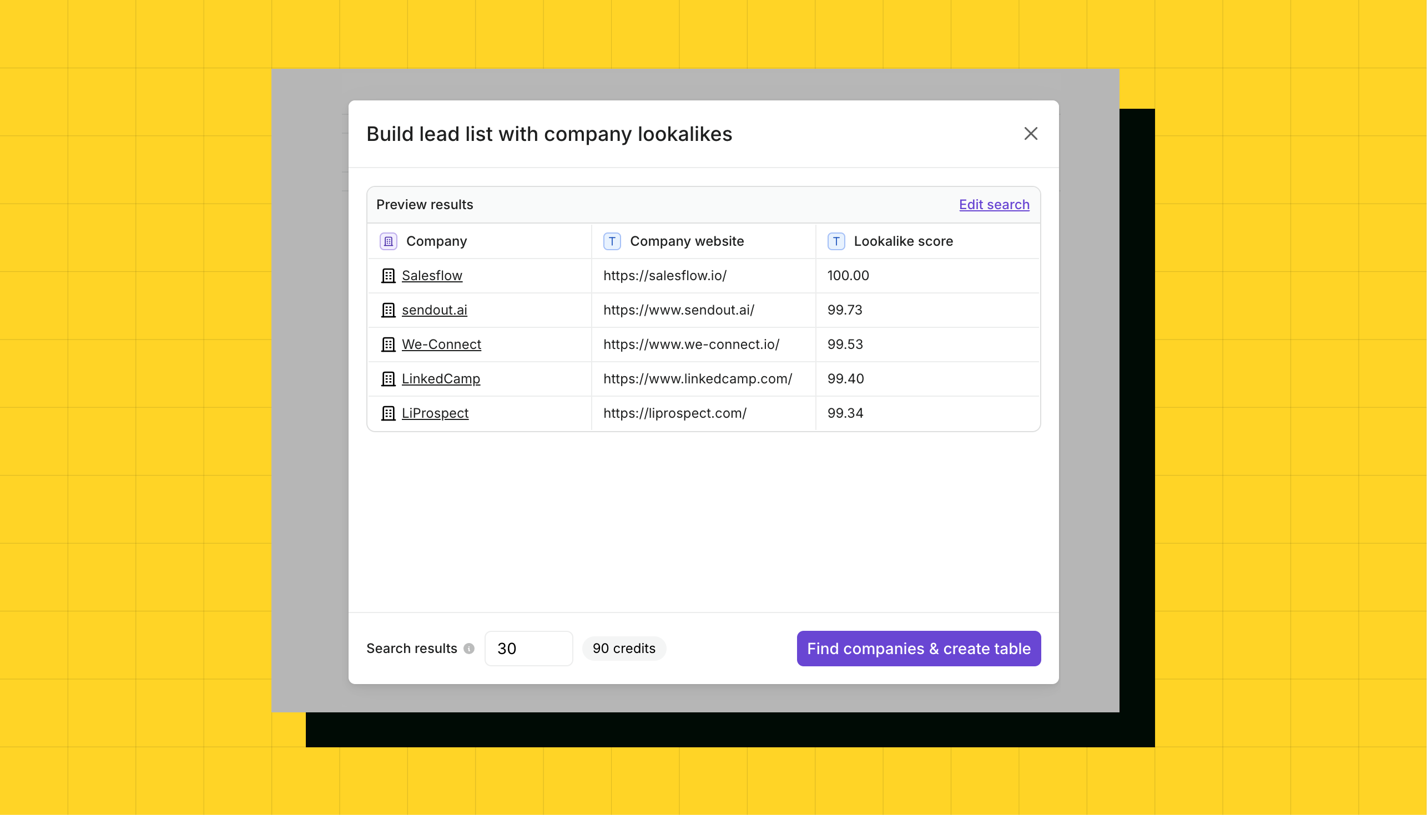Click the 99.34 lookalike score cell

(927, 413)
